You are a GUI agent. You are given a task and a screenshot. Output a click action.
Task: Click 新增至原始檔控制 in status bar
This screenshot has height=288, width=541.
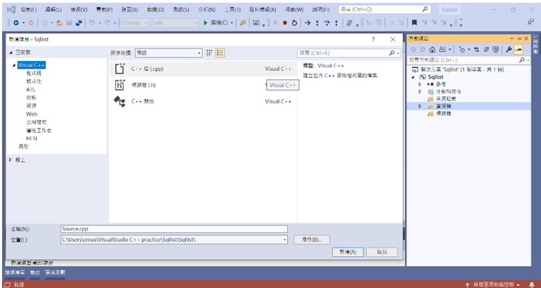[x=495, y=285]
